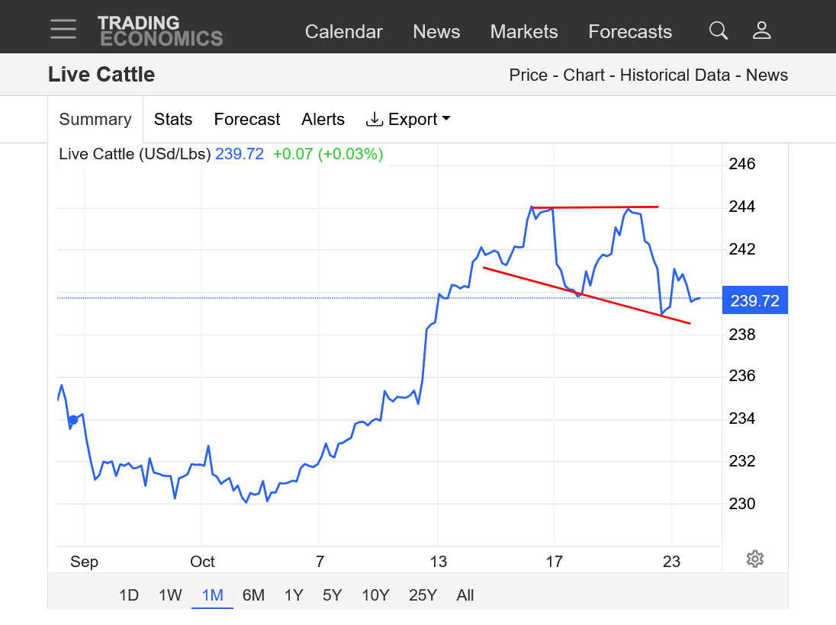Show All historical data range

tap(465, 595)
